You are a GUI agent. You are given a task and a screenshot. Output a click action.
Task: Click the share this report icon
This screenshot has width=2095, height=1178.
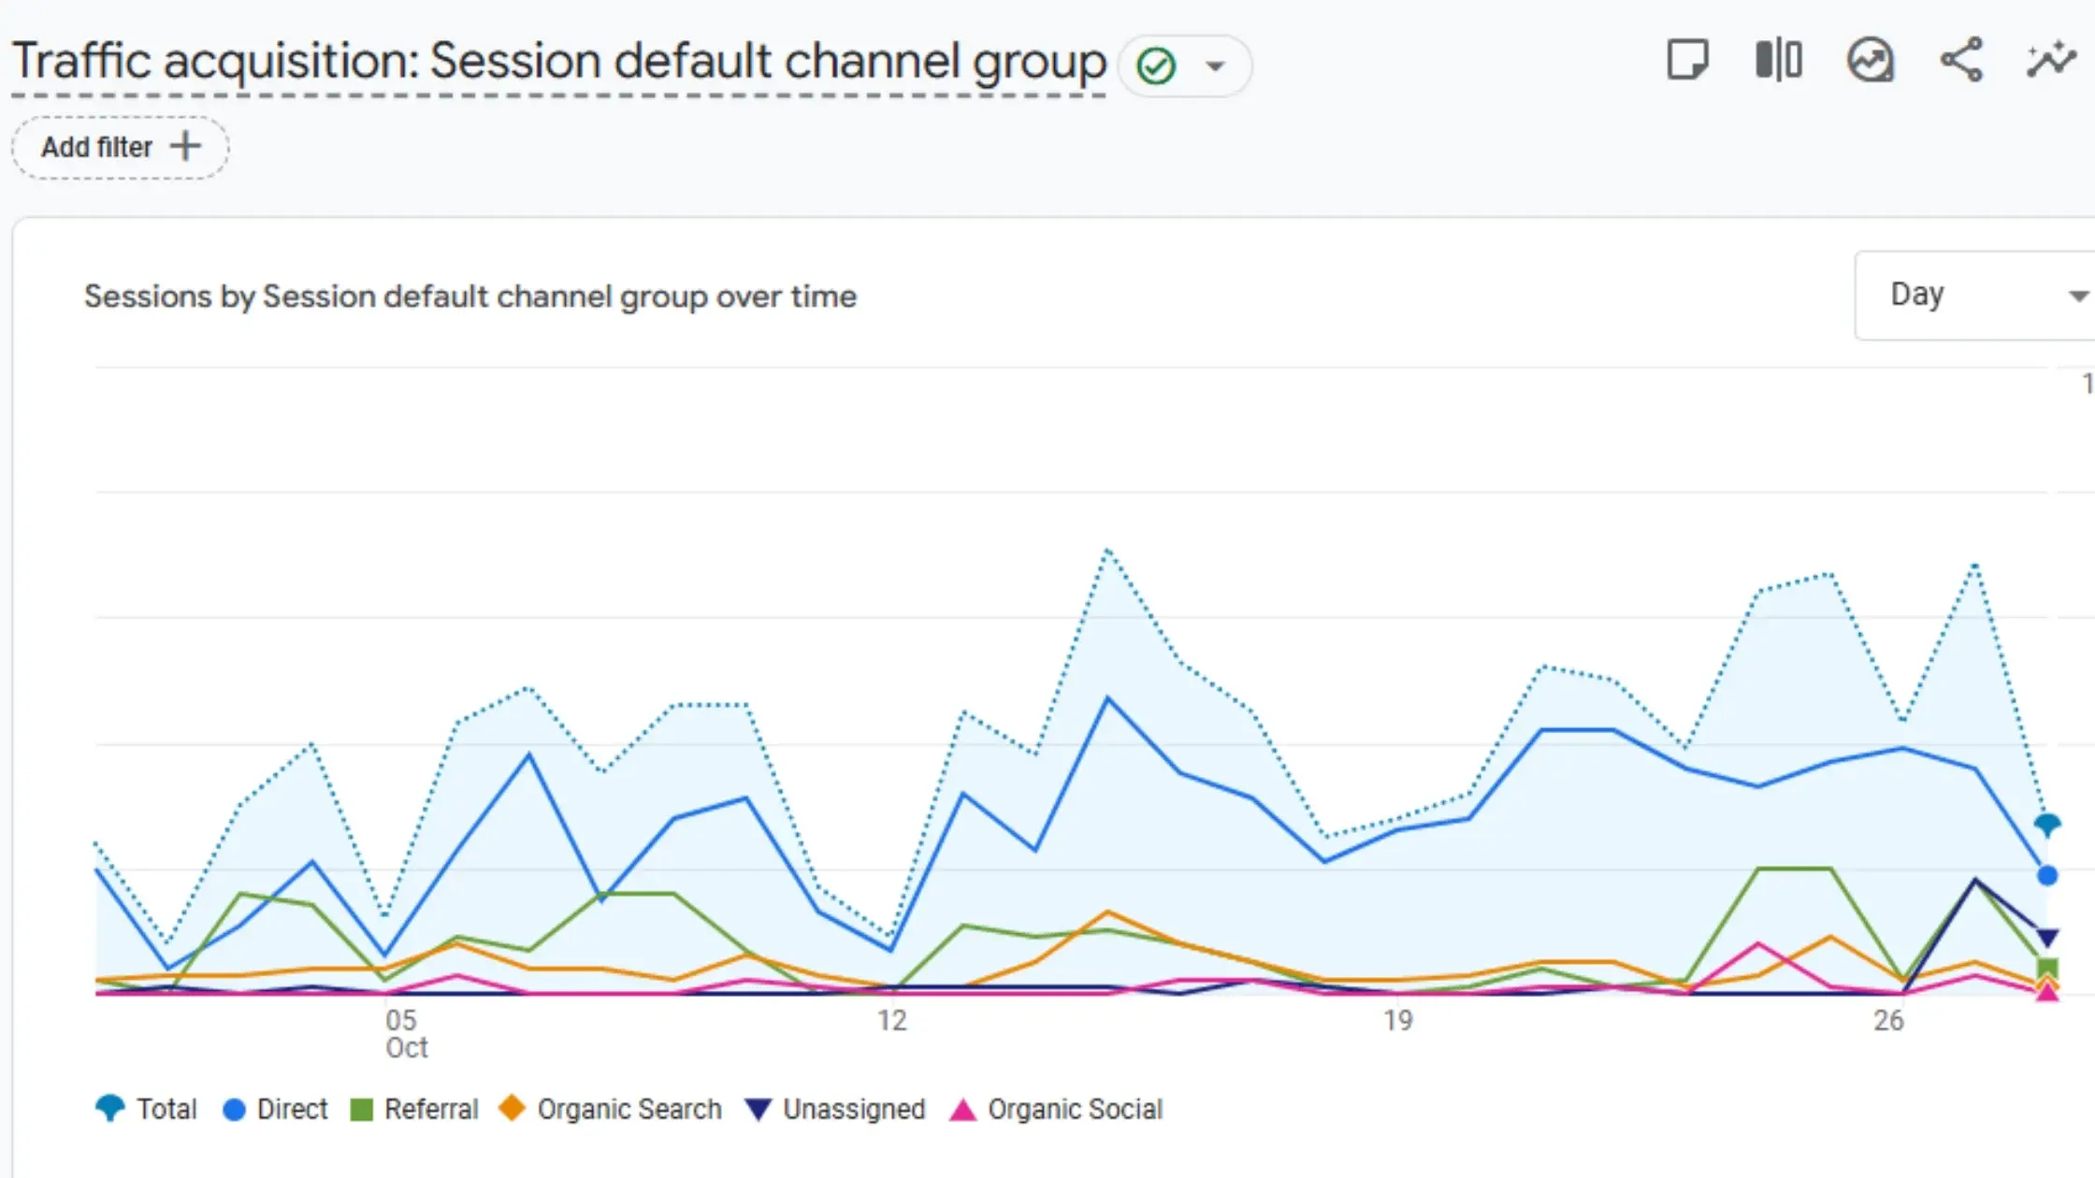[1961, 61]
